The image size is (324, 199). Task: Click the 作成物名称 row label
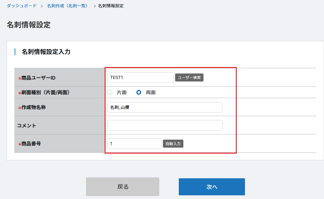point(34,107)
